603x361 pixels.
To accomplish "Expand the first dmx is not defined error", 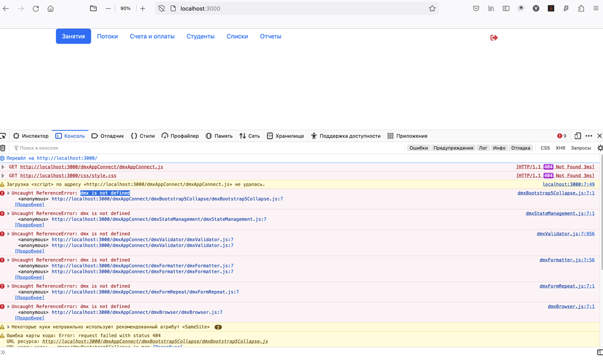I will [8, 193].
